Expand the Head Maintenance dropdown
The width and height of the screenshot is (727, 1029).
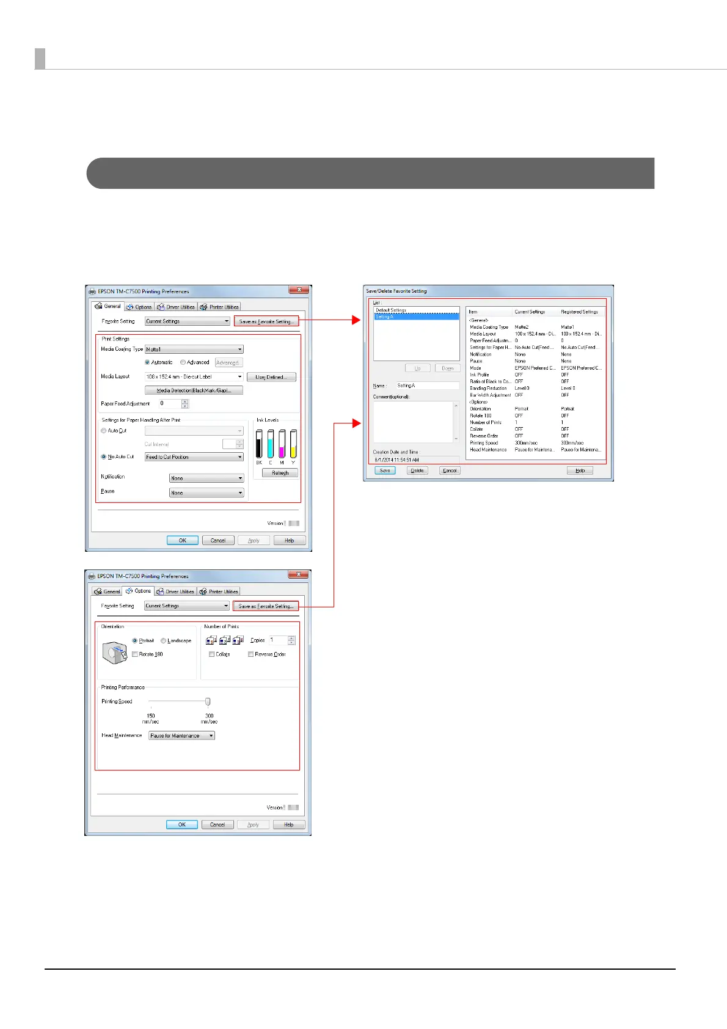tap(182, 736)
